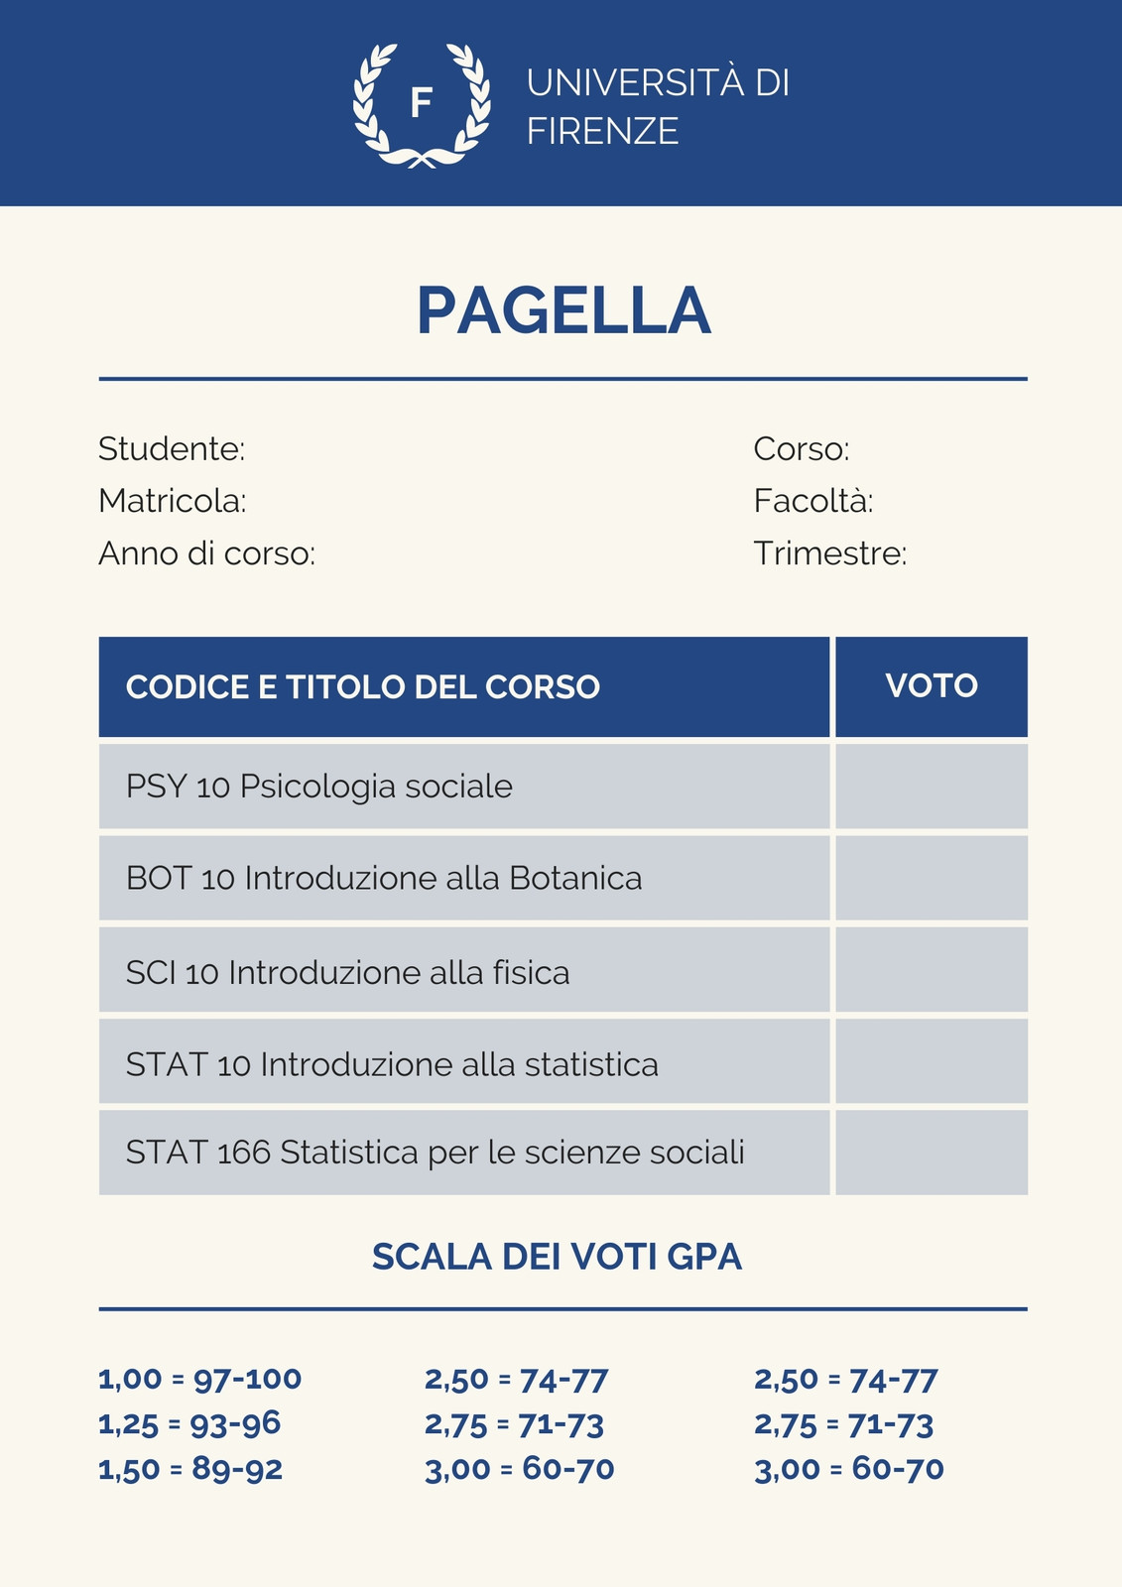
Task: Click grade cell for PSY 10 course
Action: [932, 787]
